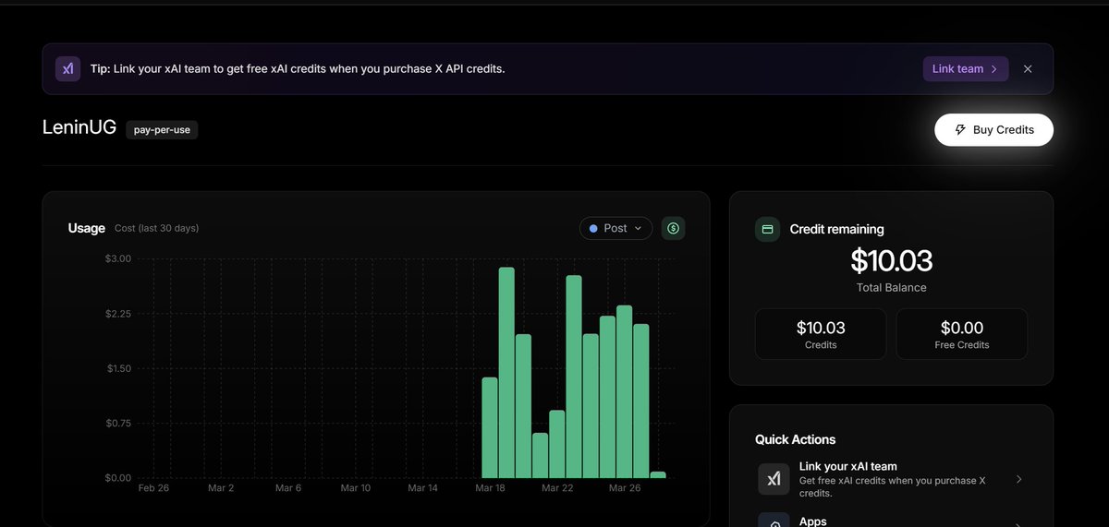The image size is (1109, 527).
Task: Click the Mar 2 axis label
Action: coord(221,488)
